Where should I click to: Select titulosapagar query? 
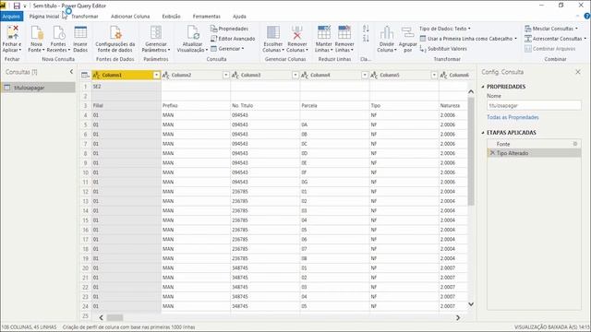[x=38, y=88]
